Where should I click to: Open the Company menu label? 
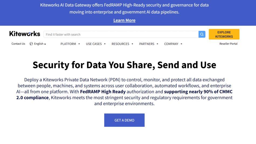171,44
